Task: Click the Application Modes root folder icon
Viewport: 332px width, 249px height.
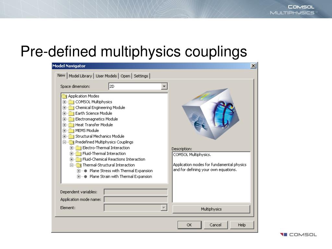Action: tap(65, 96)
